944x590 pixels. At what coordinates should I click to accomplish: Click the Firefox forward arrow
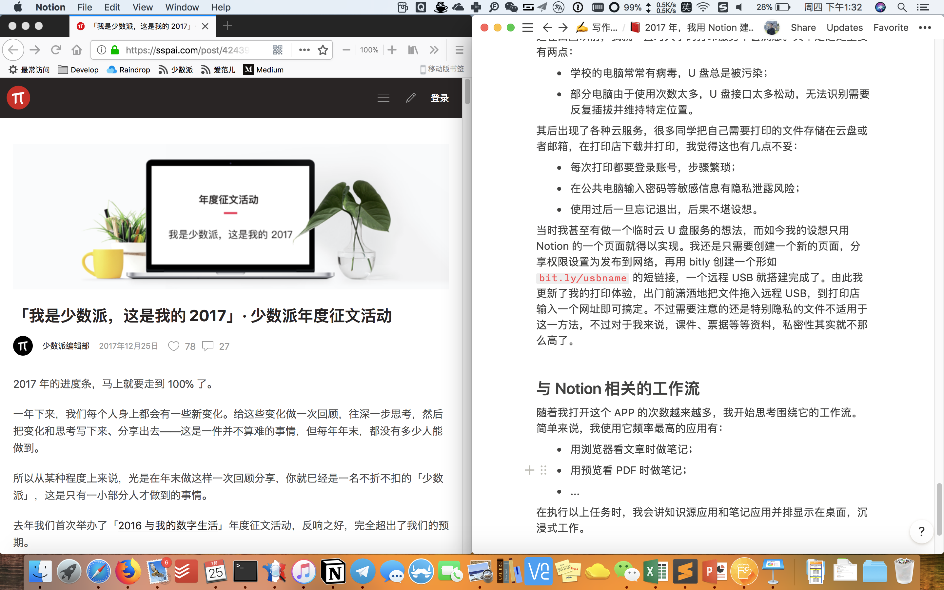point(35,50)
